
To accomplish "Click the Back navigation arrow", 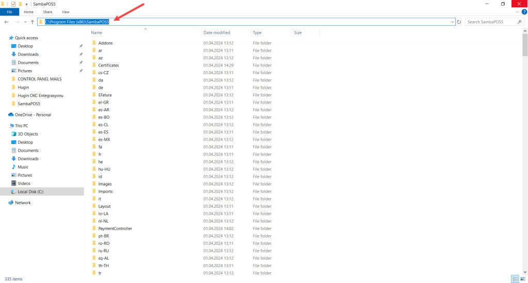I will click(x=6, y=22).
